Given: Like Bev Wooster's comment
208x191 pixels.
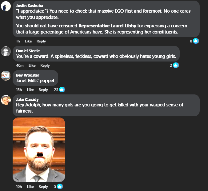Looking at the screenshot, I should [x=30, y=90].
